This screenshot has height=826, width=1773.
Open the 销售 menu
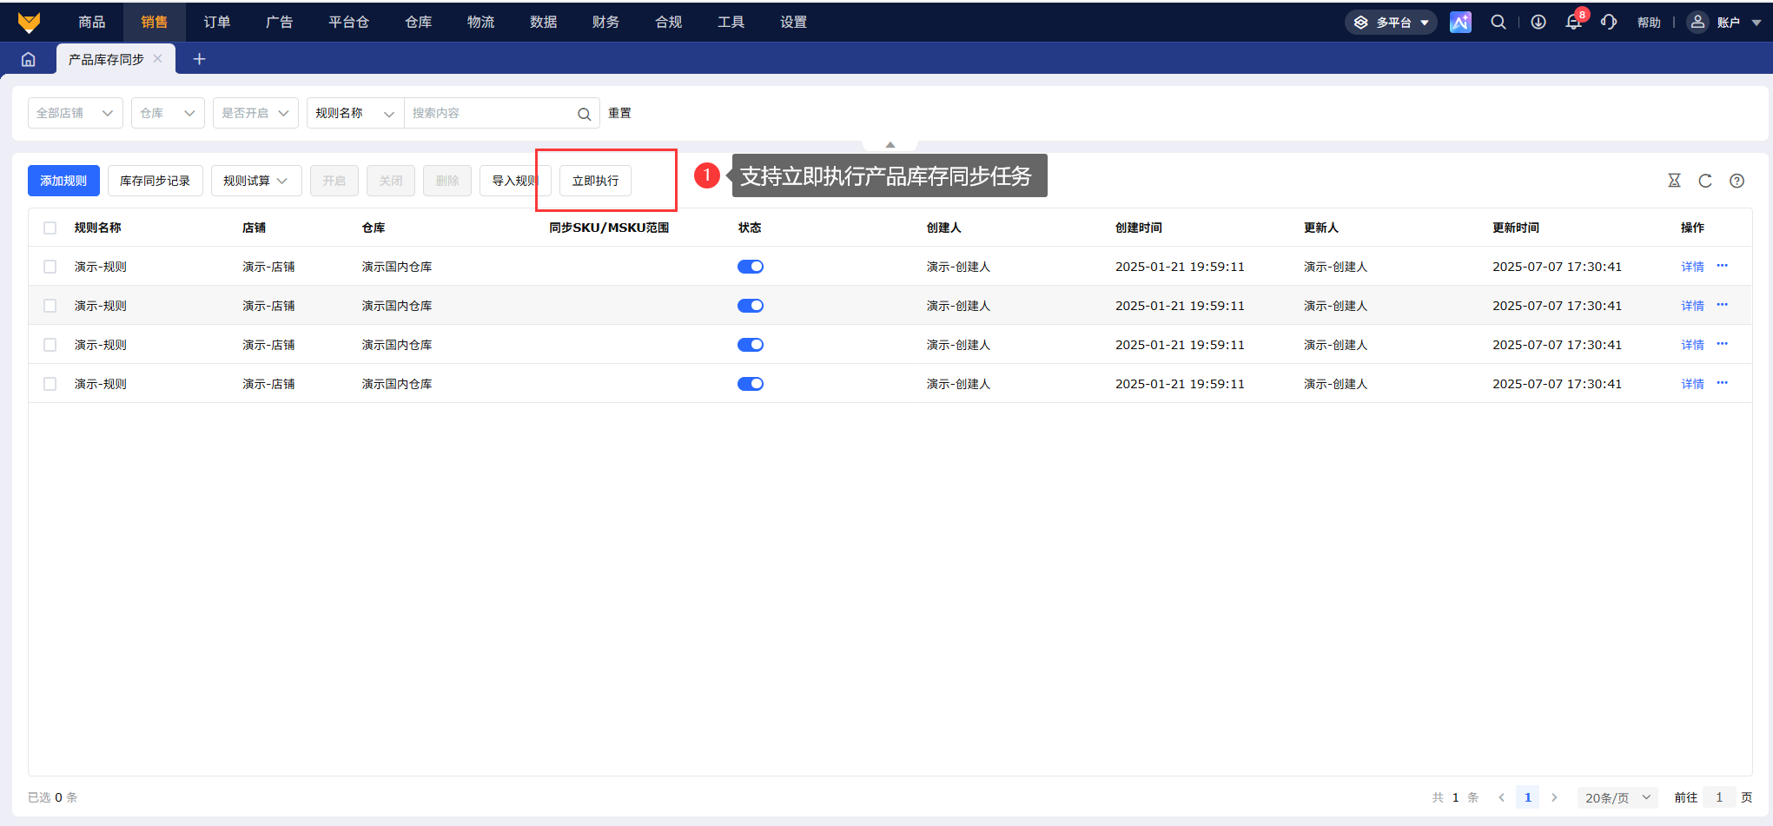(x=154, y=22)
